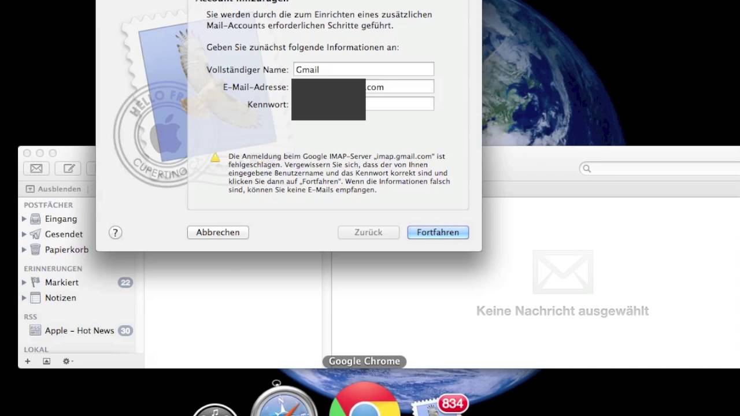Screen dimensions: 740x416
Task: Expand the Papierkorb mailbox
Action: tap(24, 250)
